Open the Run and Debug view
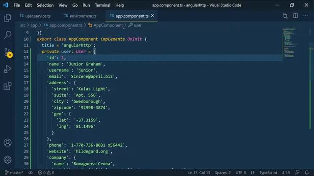The height and width of the screenshot is (176, 314). click(x=7, y=69)
